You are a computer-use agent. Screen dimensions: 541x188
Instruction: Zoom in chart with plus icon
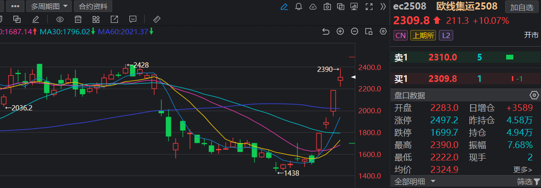(340, 31)
